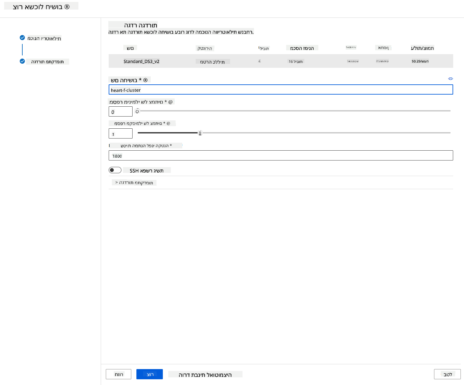Image resolution: width=464 pixels, height=385 pixels.
Task: Enable the SSH access toggle switch
Action: 115,170
